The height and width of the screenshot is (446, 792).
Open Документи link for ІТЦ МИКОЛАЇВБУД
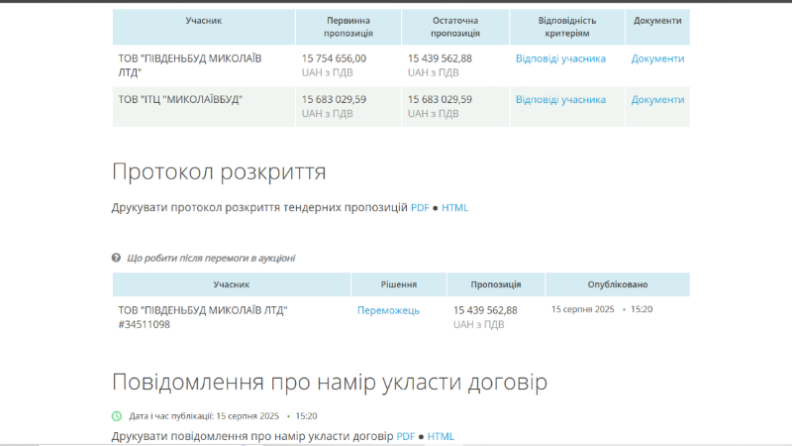tap(657, 100)
